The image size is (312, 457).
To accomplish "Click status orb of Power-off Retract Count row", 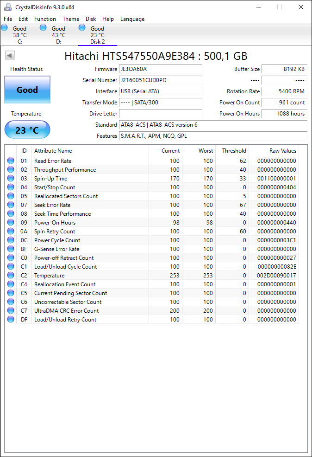I will pos(11,257).
